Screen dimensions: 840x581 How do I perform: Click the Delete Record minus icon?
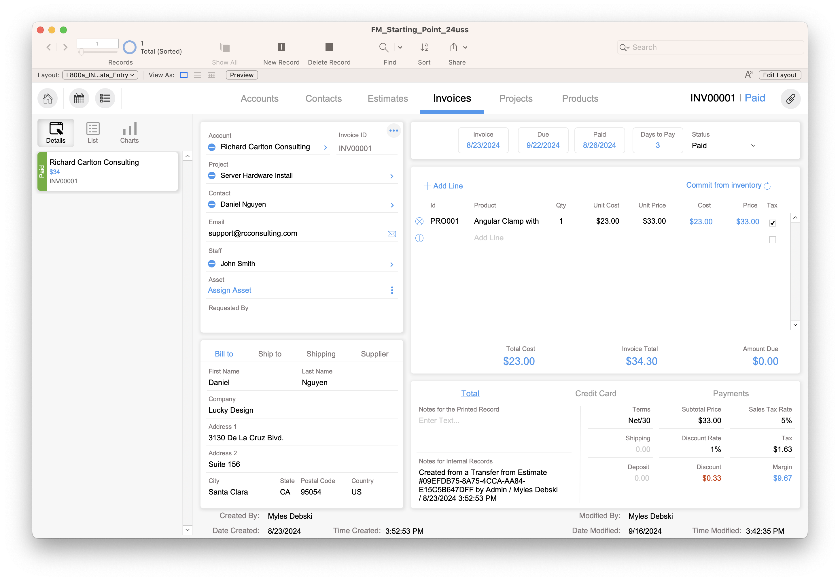329,47
